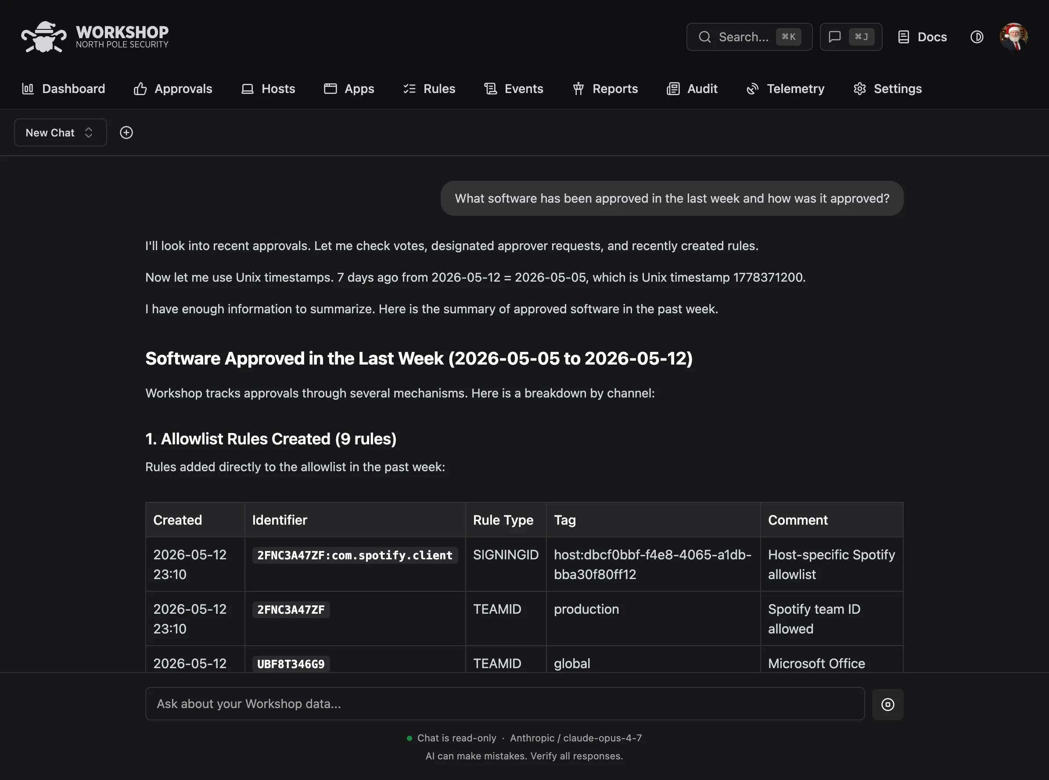The height and width of the screenshot is (780, 1049).
Task: Click the Dashboard bar chart icon
Action: click(28, 89)
